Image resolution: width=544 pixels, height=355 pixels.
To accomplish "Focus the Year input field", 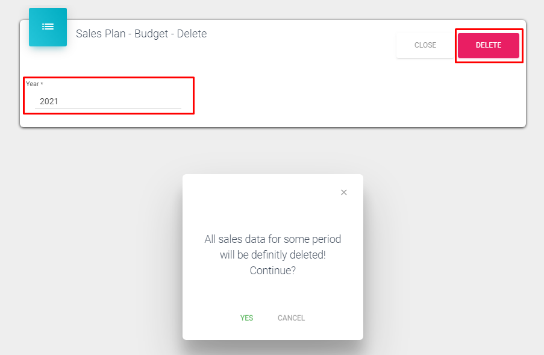I will click(x=108, y=101).
